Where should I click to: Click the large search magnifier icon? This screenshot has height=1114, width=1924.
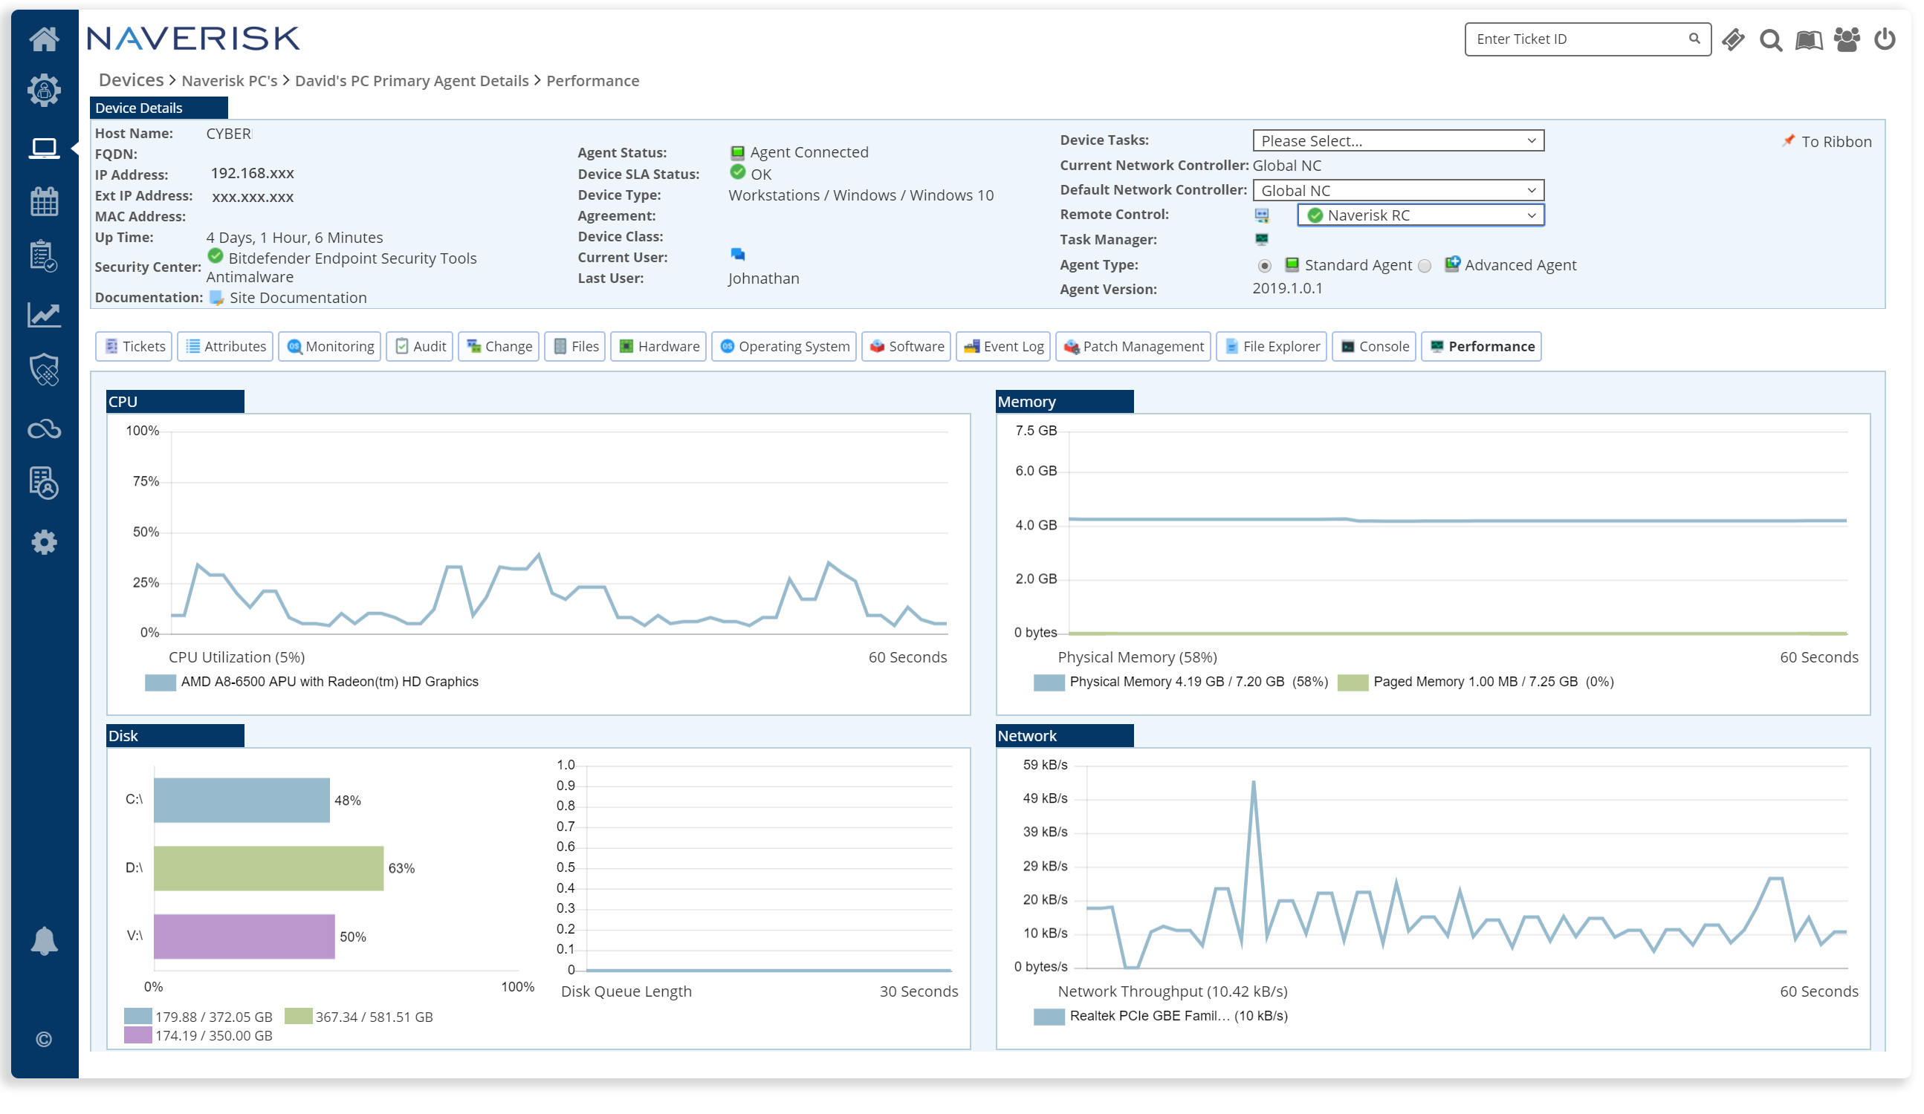point(1772,39)
